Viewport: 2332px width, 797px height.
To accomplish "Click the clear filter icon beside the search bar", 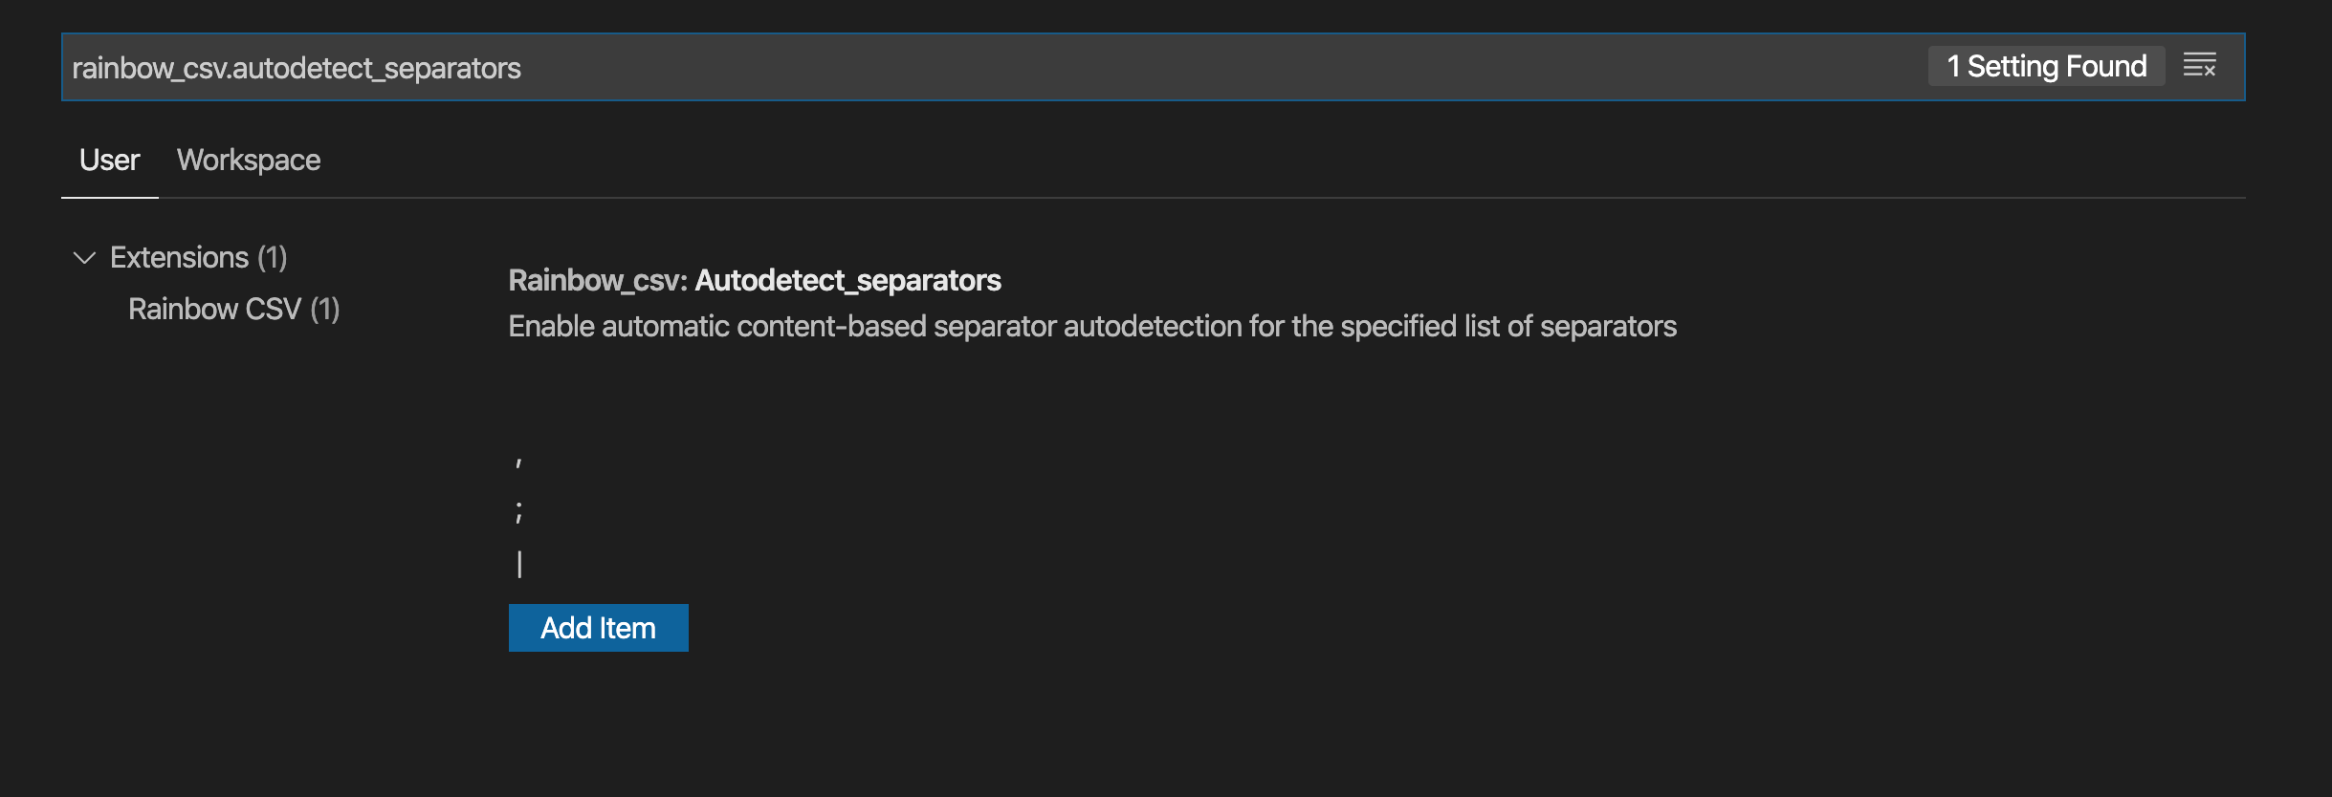I will click(x=2201, y=65).
